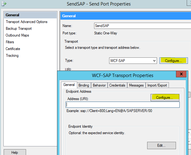Open the Behavior tab

(x=99, y=85)
